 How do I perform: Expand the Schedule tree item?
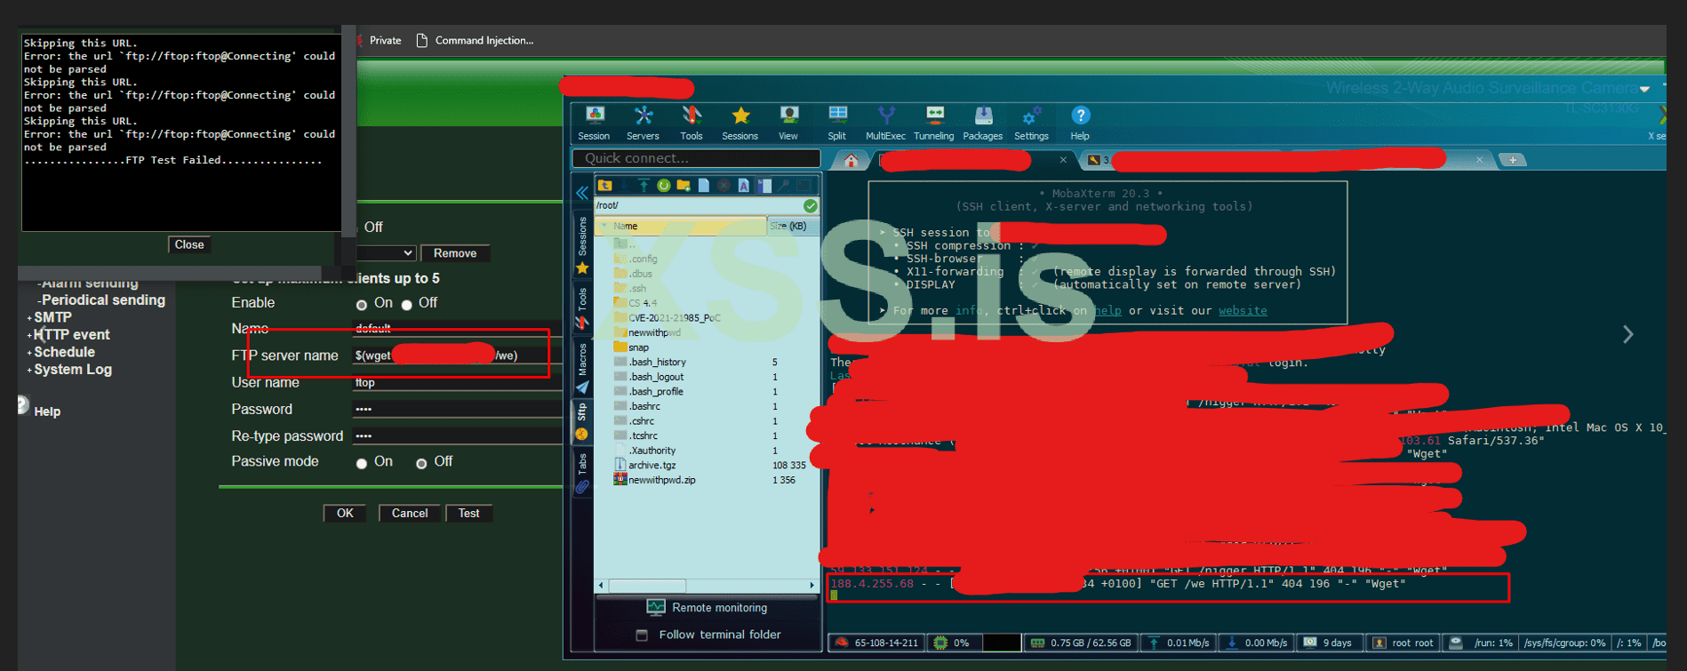pyautogui.click(x=29, y=353)
